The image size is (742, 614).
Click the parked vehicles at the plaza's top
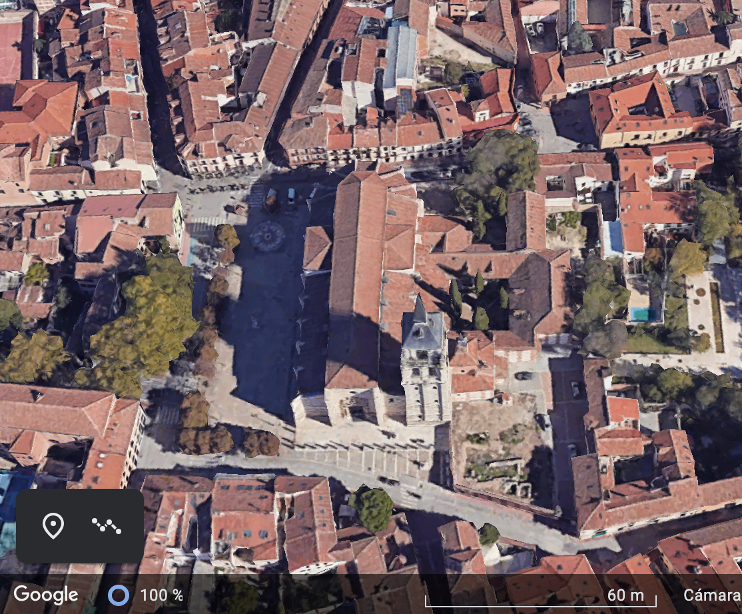tap(280, 198)
